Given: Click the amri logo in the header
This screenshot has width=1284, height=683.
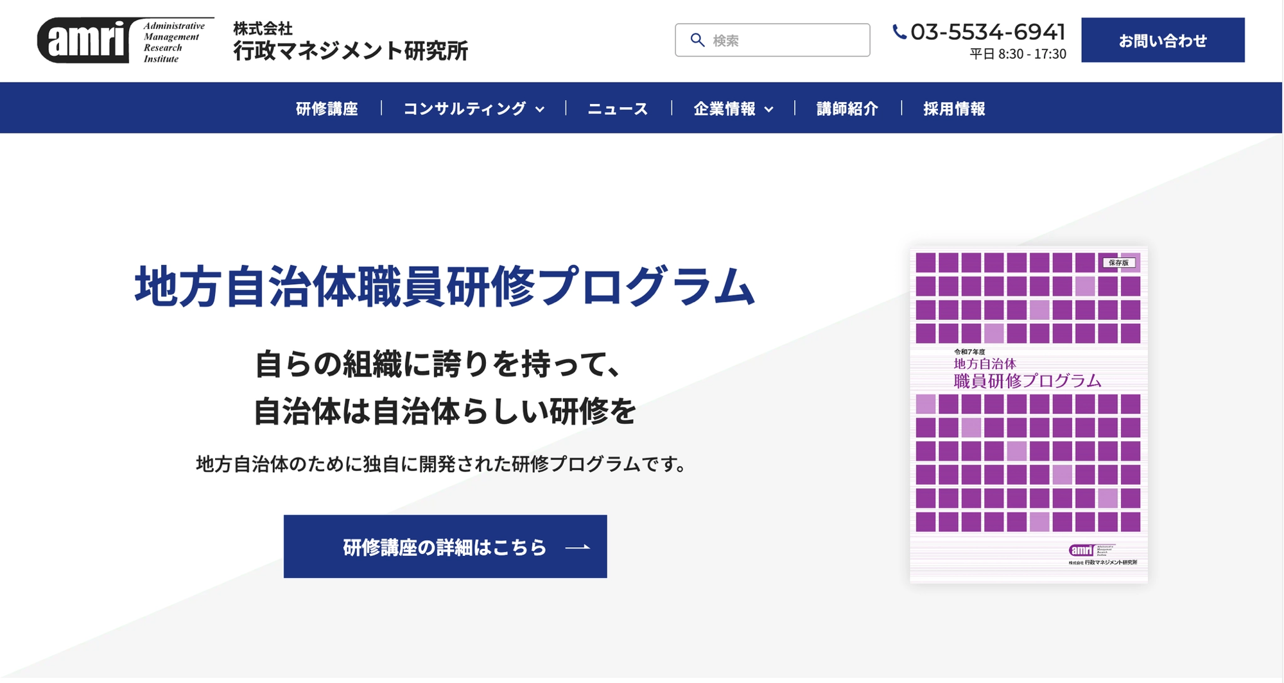Looking at the screenshot, I should (126, 40).
